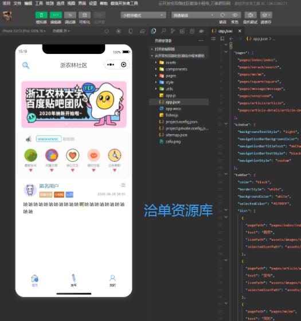Tap the orange chat bubble category icon

tap(93, 155)
